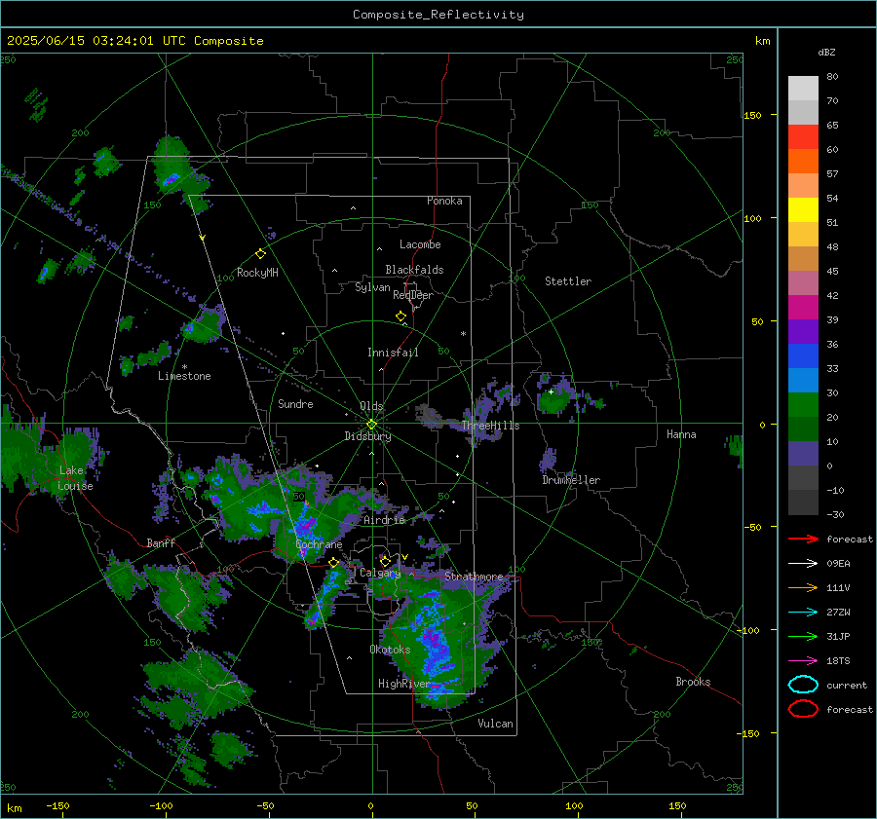Click the Sylvan city label
Viewport: 877px width, 819px height.
coord(372,288)
